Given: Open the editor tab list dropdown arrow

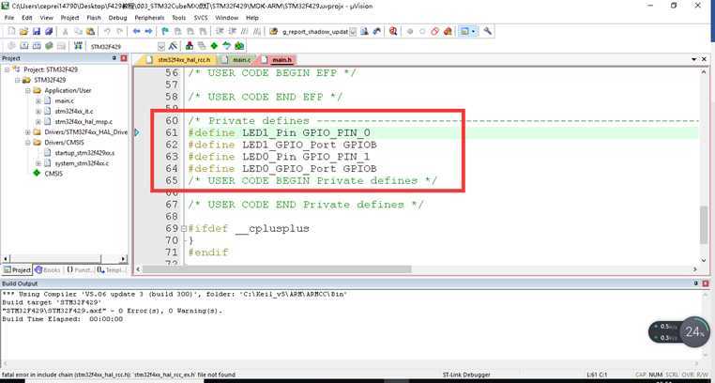Looking at the screenshot, I should point(694,60).
